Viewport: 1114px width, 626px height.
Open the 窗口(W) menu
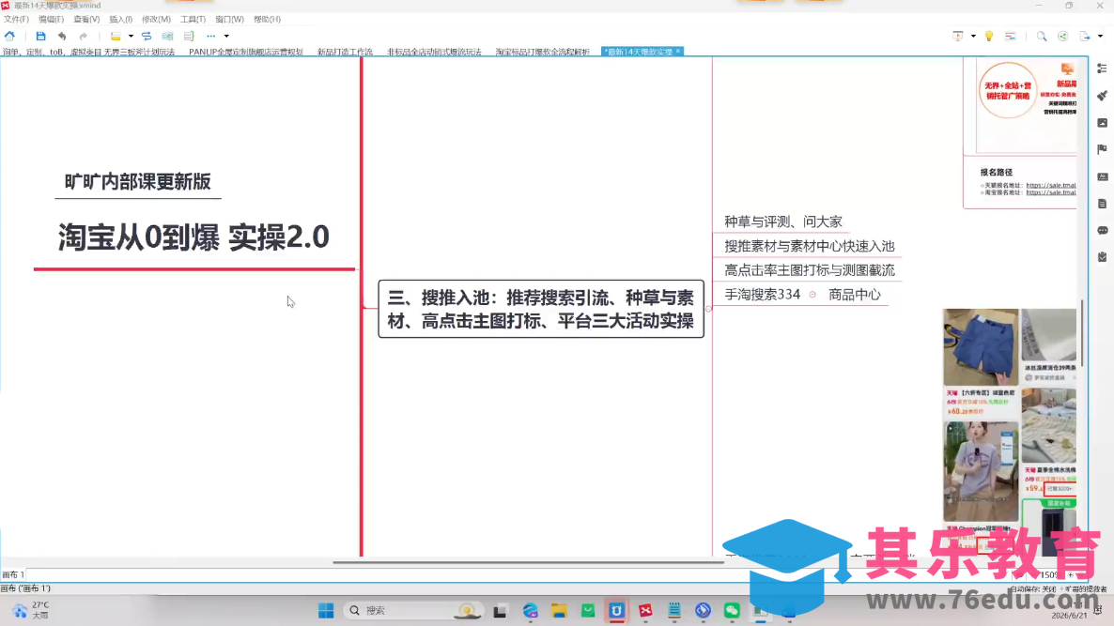pos(229,19)
